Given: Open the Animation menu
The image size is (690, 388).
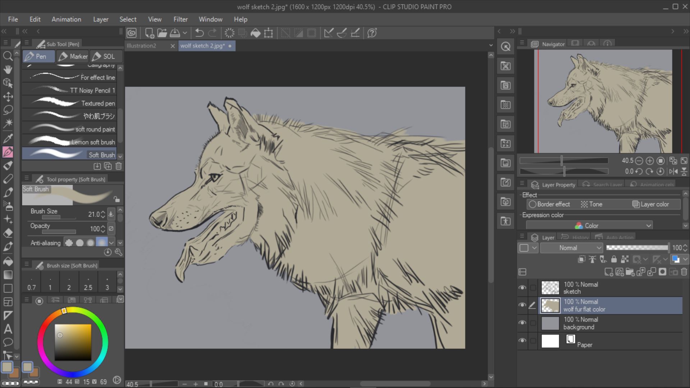Looking at the screenshot, I should pyautogui.click(x=66, y=19).
